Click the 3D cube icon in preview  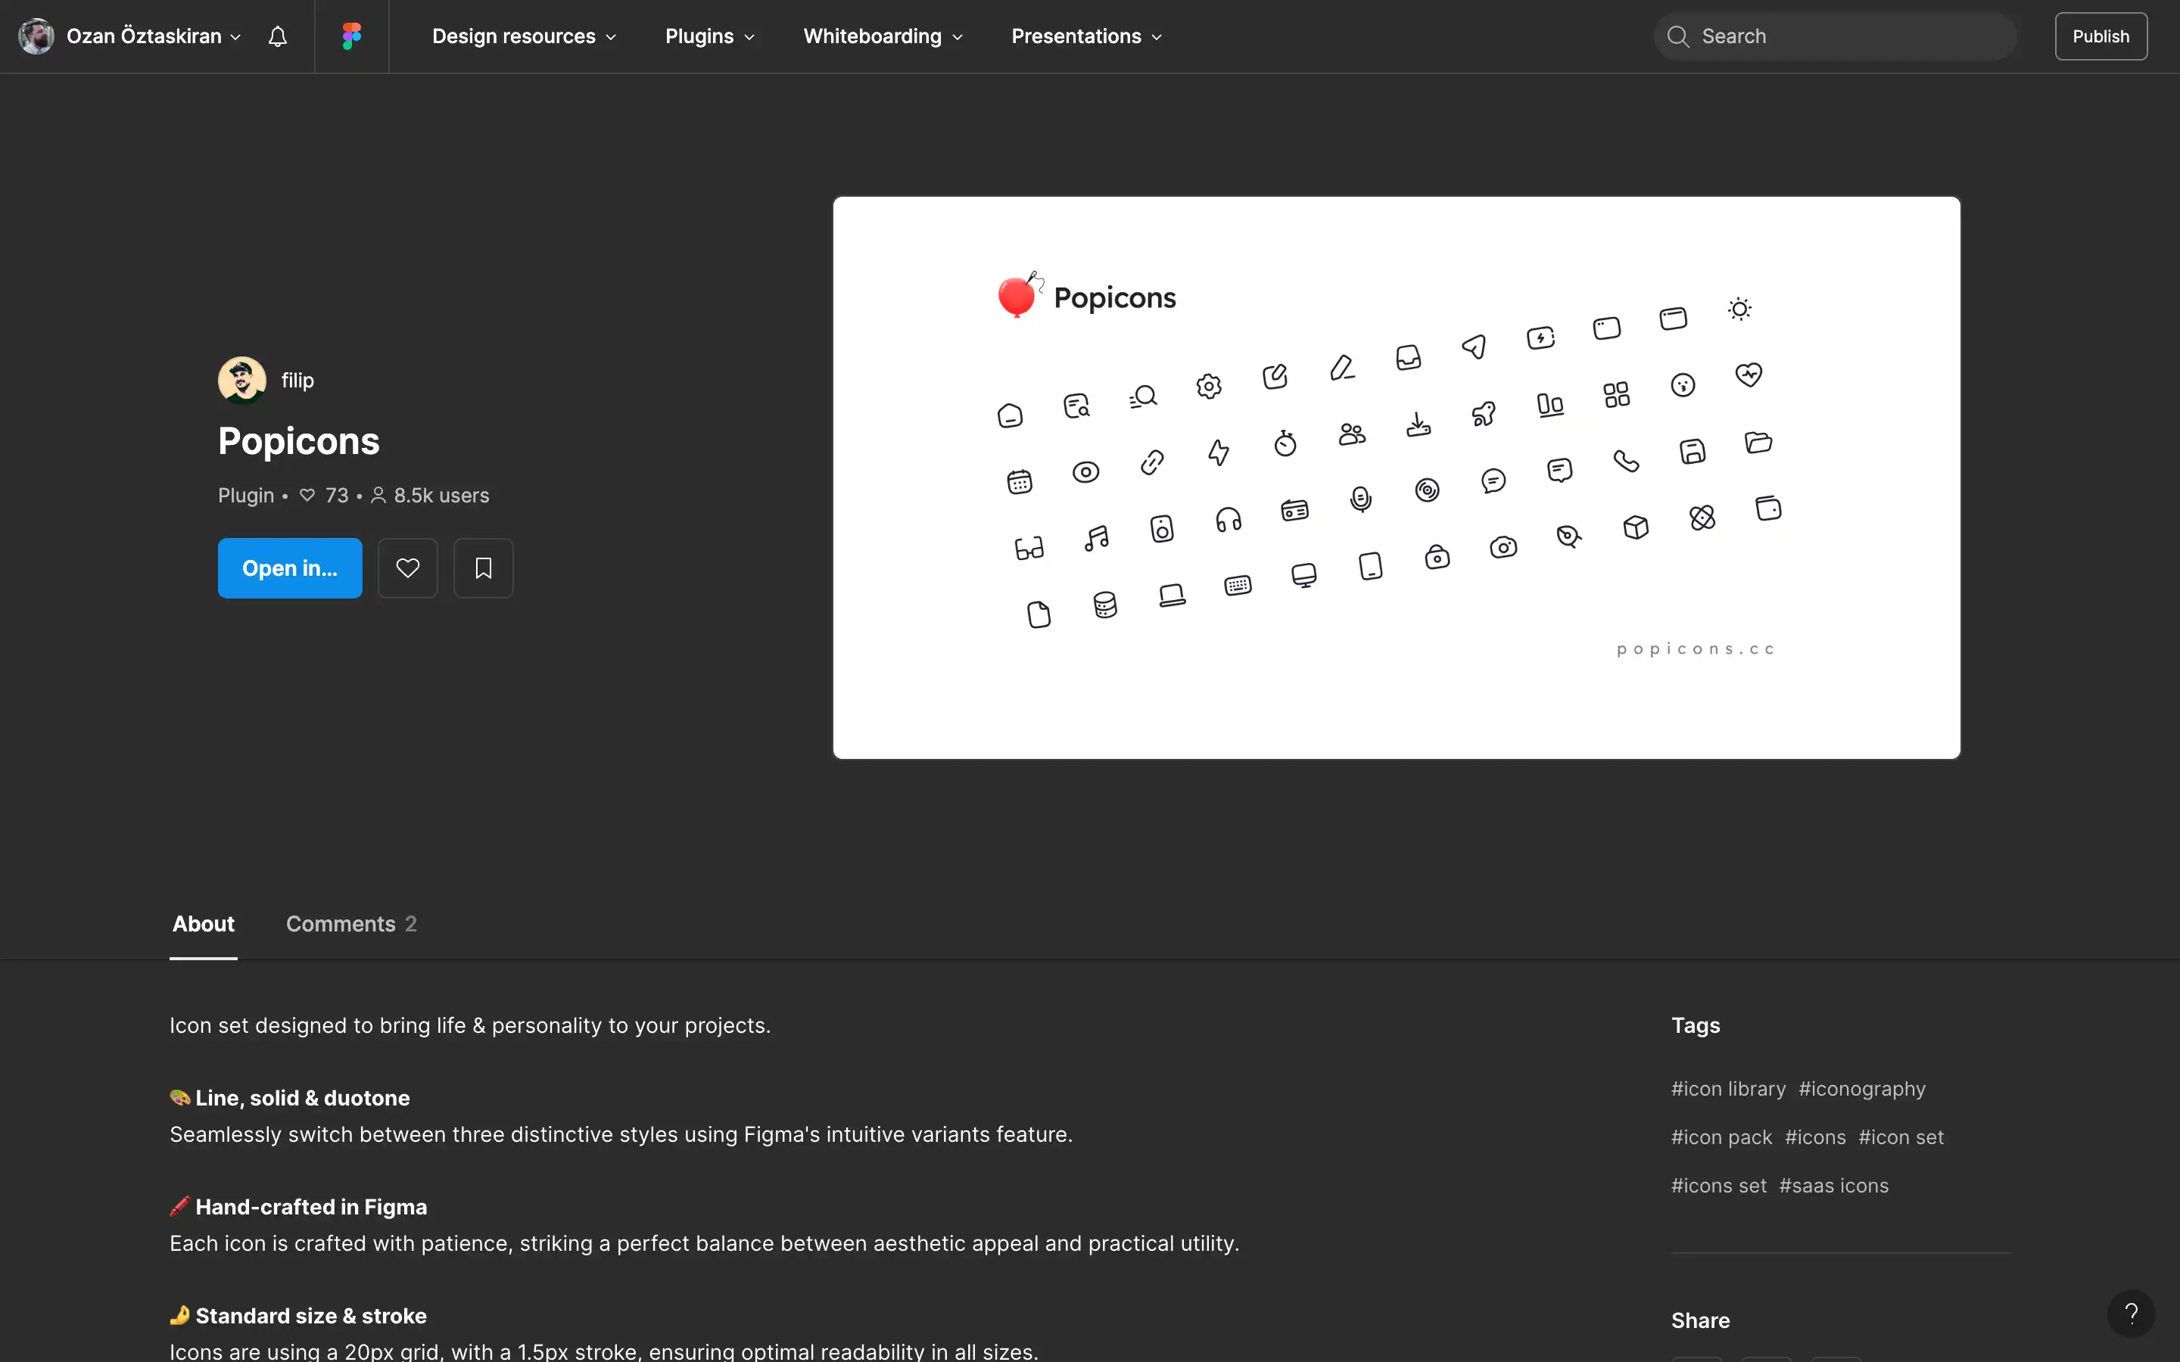[1636, 527]
